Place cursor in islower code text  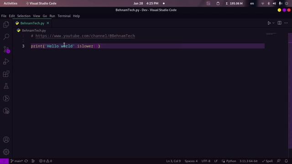(x=85, y=46)
